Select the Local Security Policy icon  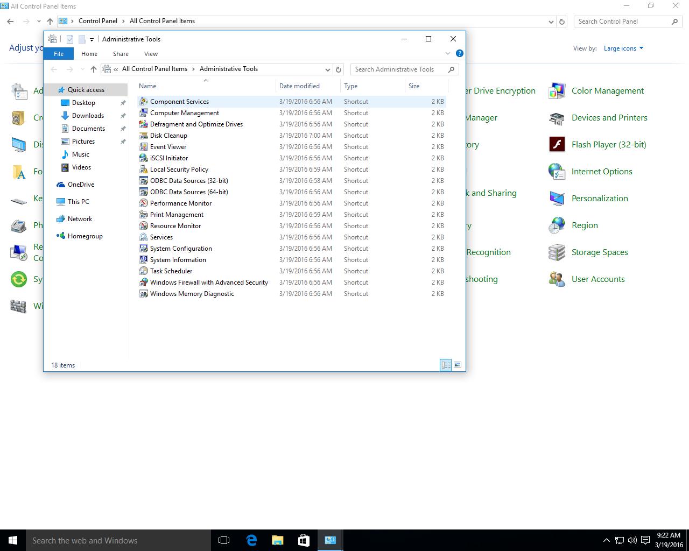(x=143, y=169)
